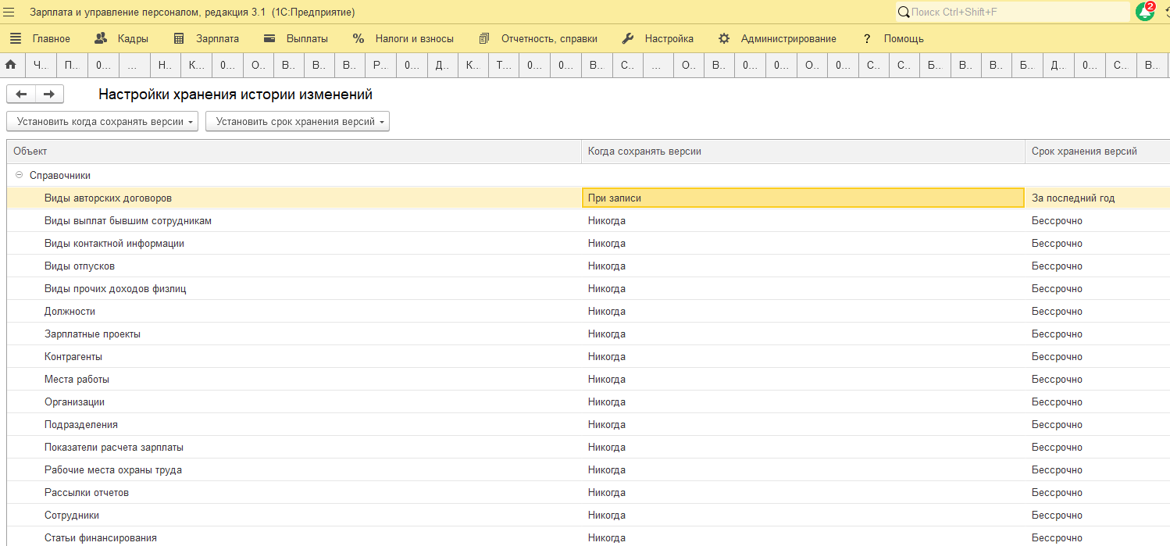The width and height of the screenshot is (1170, 546).
Task: Open the Зарплата calculator section
Action: click(206, 38)
